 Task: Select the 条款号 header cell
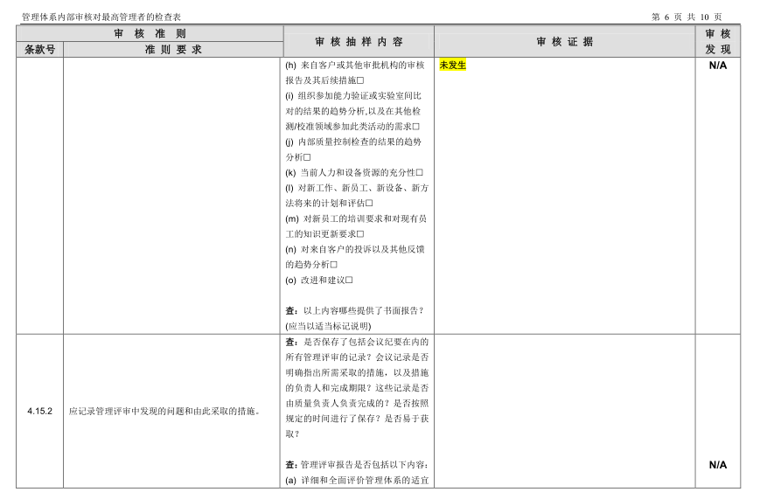coord(39,50)
